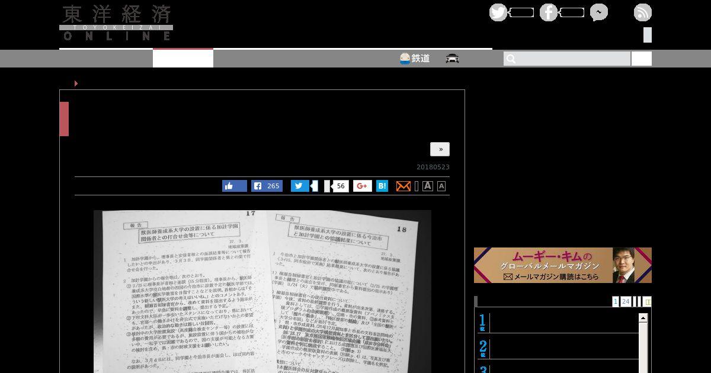Screen dimensions: 711x373
Task: Click the Facebook share button showing 265
Action: [x=267, y=186]
